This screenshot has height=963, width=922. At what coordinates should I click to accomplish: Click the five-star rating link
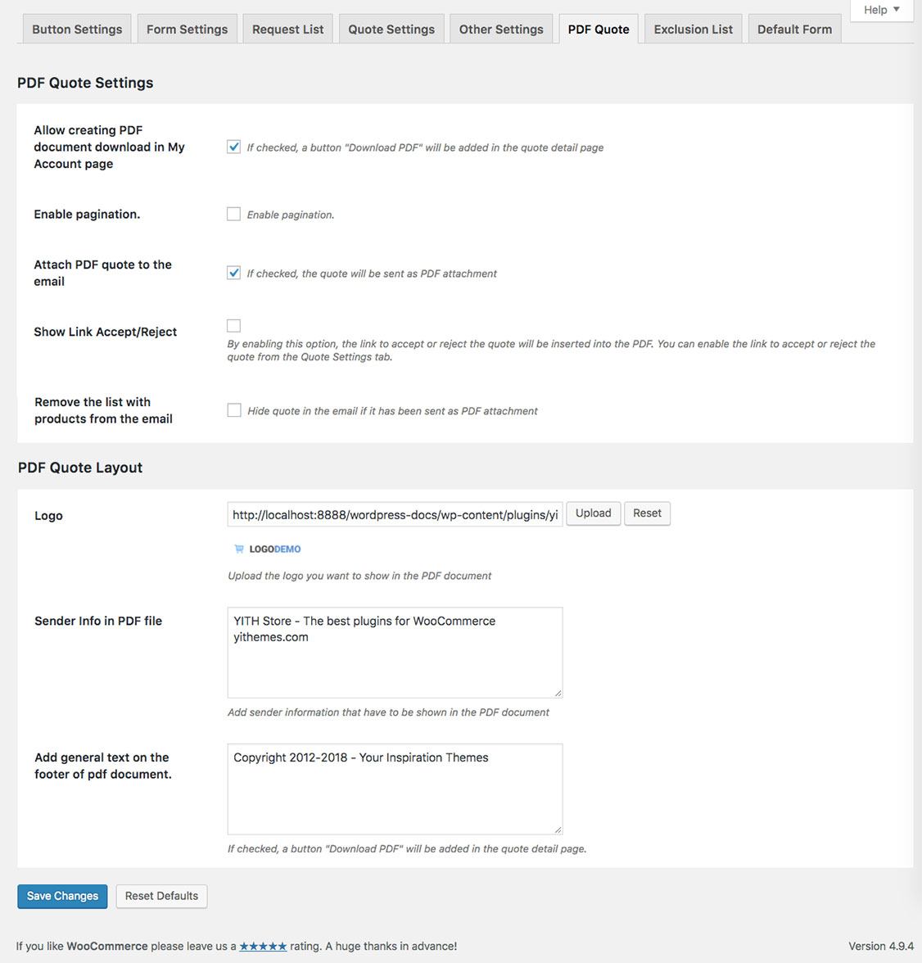coord(263,947)
